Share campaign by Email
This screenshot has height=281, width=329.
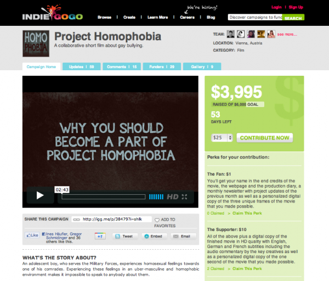tap(183, 236)
